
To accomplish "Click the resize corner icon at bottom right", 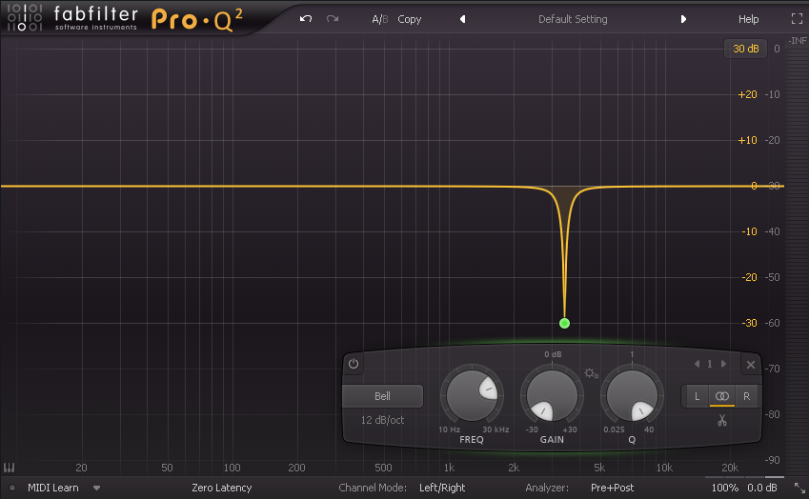I will click(799, 488).
